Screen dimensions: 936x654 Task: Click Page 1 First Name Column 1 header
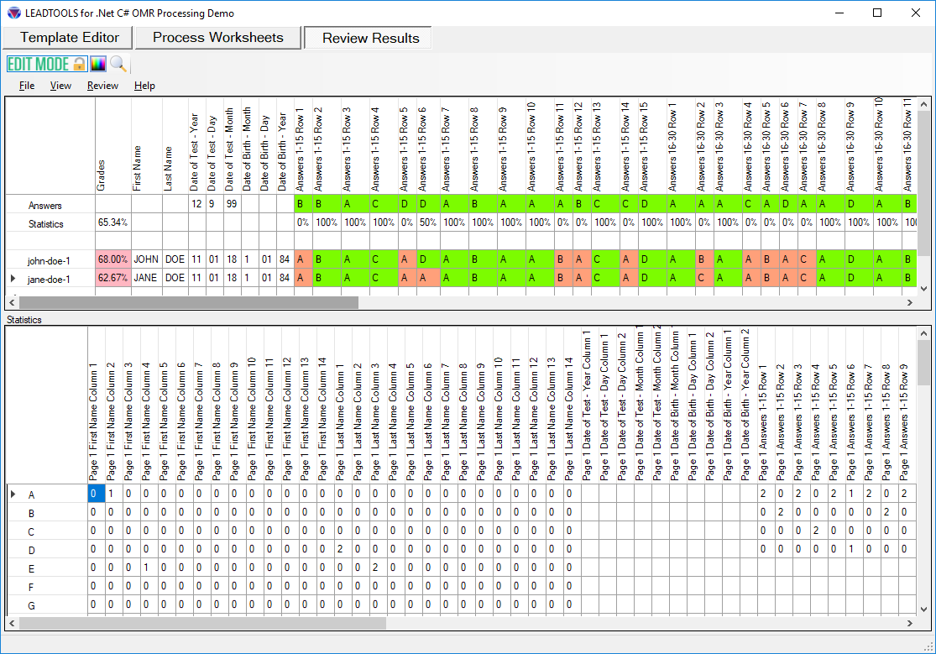(x=96, y=405)
